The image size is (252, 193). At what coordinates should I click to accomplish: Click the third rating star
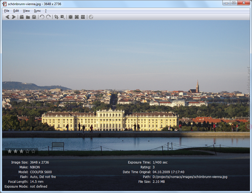coord(21,151)
